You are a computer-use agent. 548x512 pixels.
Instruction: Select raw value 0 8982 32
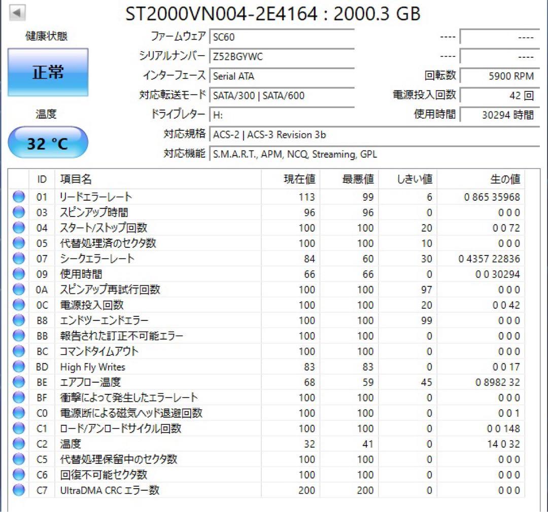point(497,382)
